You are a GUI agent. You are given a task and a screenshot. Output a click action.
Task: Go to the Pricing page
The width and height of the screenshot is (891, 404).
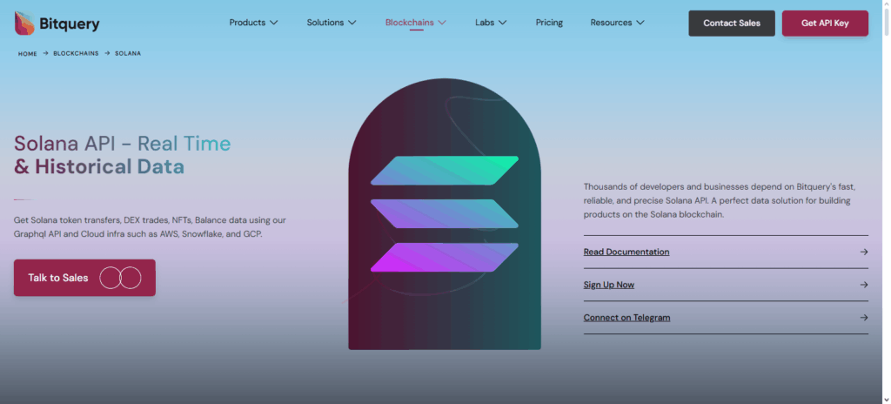tap(549, 23)
